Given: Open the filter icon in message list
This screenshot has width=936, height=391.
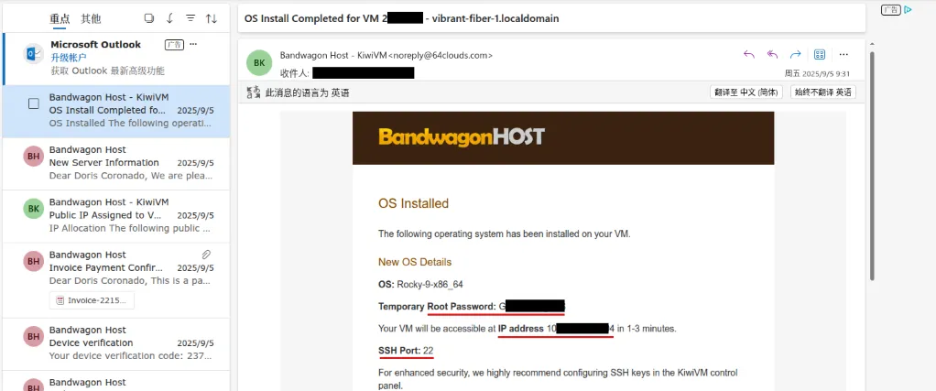Looking at the screenshot, I should pyautogui.click(x=190, y=18).
